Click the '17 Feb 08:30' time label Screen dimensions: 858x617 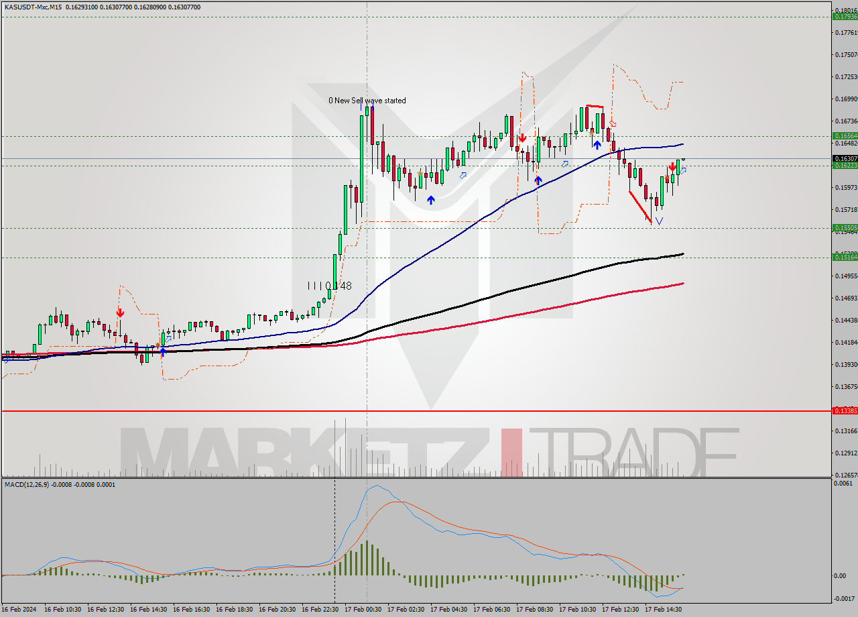pyautogui.click(x=534, y=610)
